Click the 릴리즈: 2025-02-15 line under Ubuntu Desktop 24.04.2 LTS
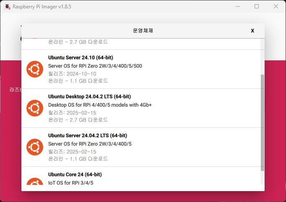The height and width of the screenshot is (202, 286). (72, 113)
